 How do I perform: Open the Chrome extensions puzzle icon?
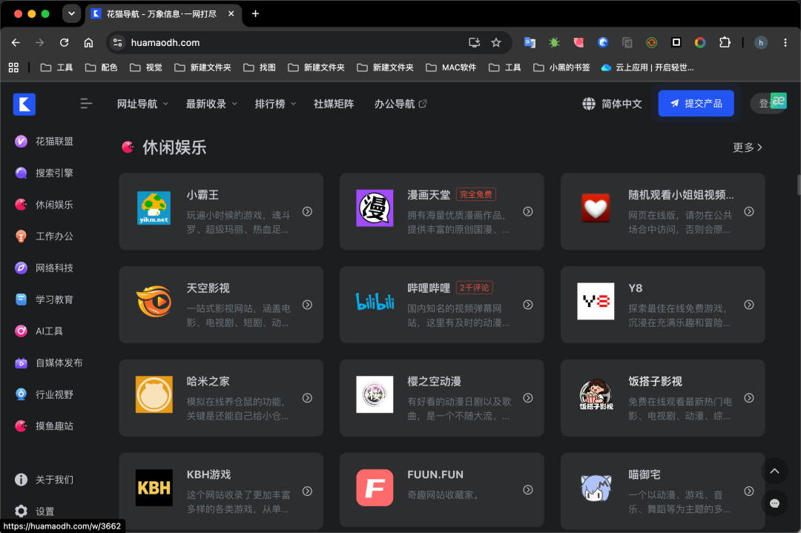coord(725,42)
